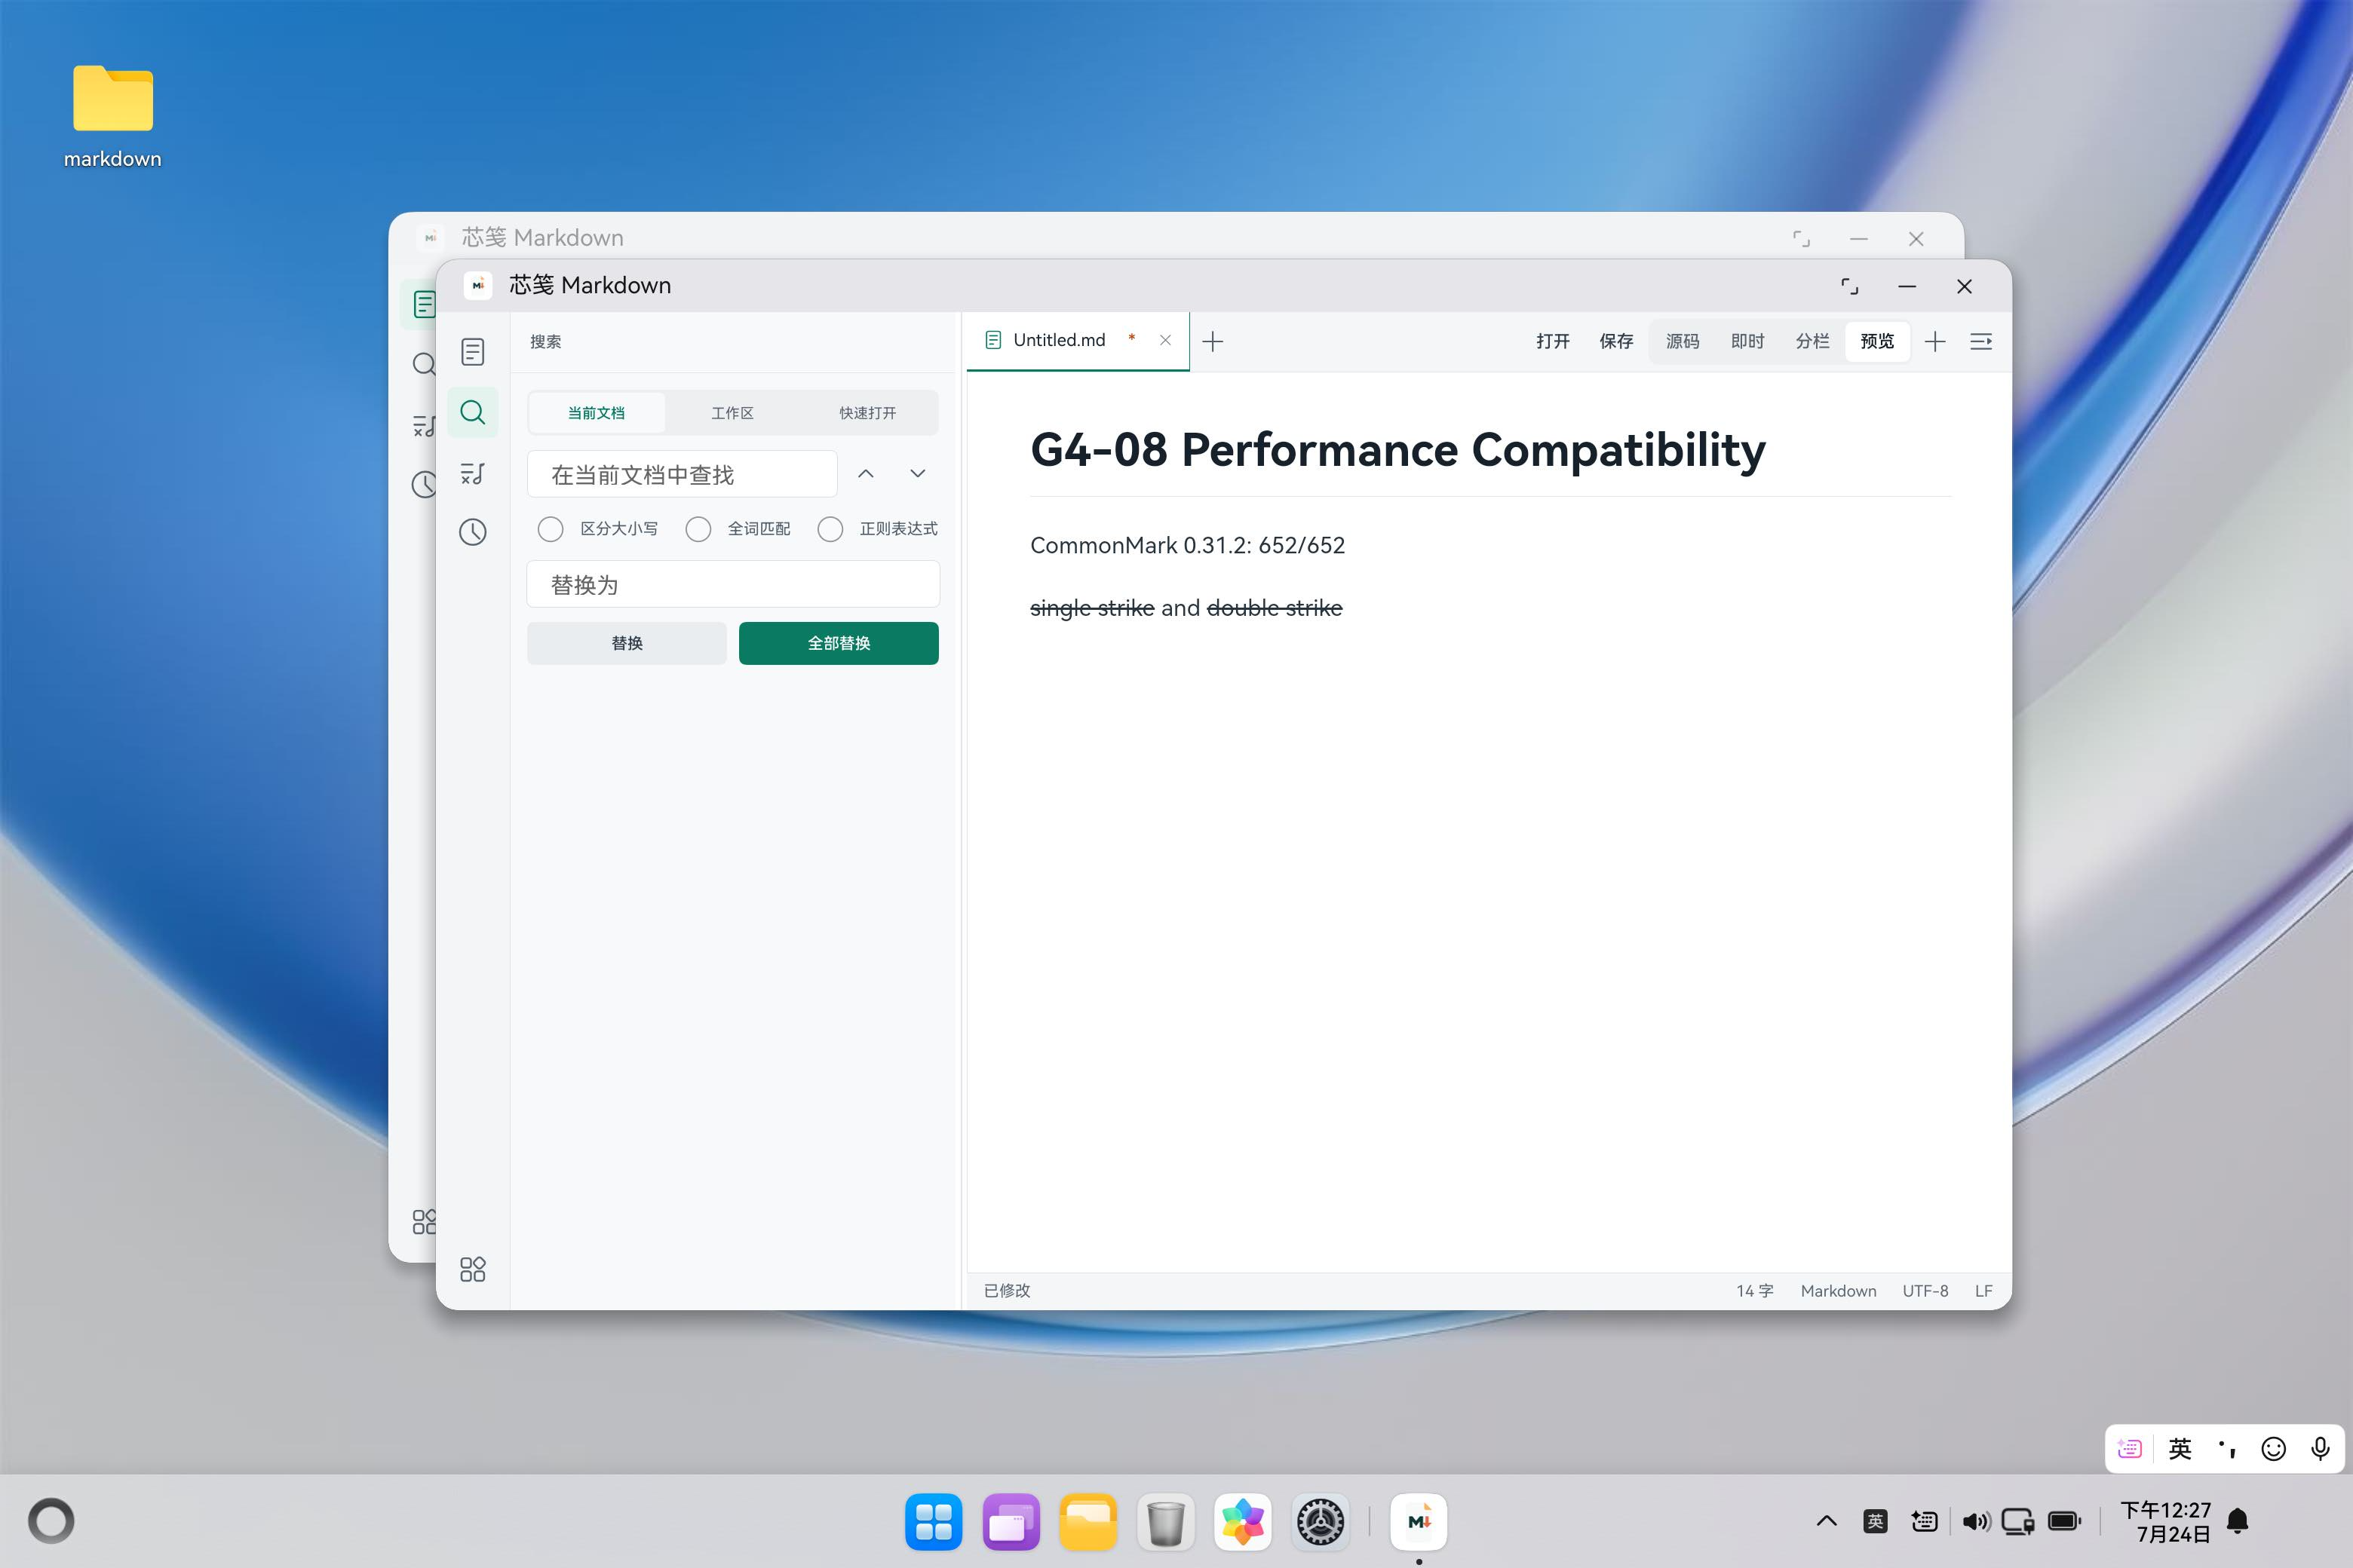Click the 替换为 replace field

tap(733, 584)
